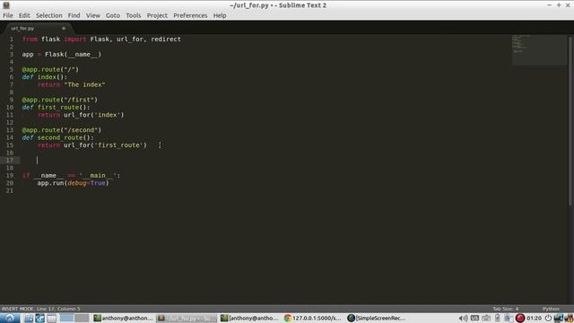Click the volume speaker tray icon

pyautogui.click(x=463, y=318)
